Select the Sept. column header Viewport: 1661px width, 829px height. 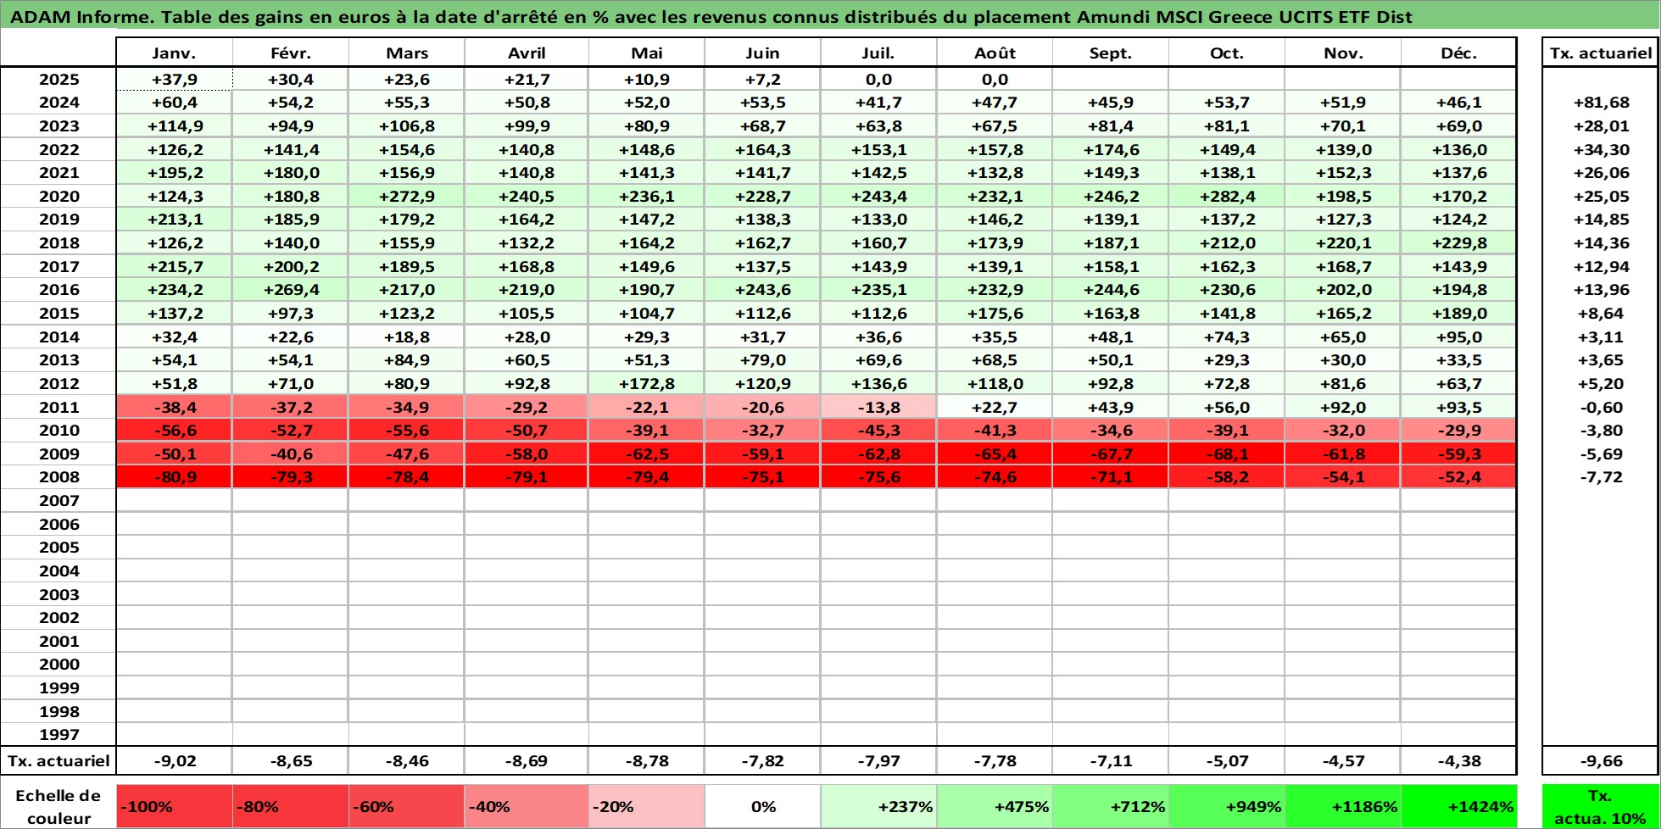pyautogui.click(x=1111, y=53)
